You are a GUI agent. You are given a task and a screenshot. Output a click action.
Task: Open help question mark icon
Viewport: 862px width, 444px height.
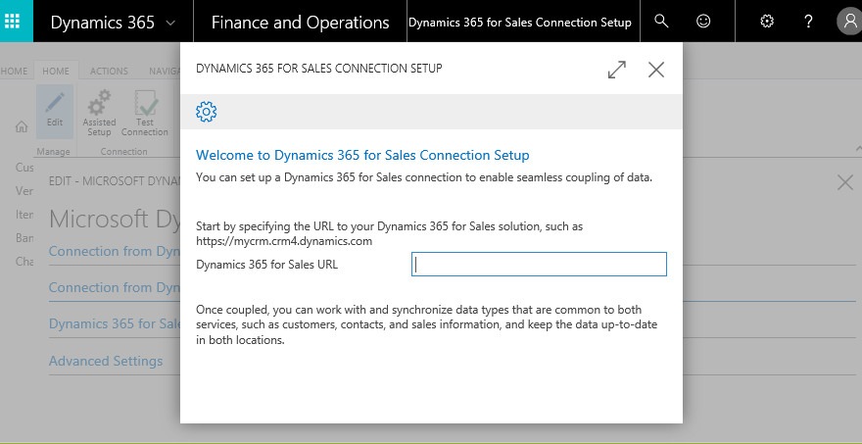[x=808, y=22]
